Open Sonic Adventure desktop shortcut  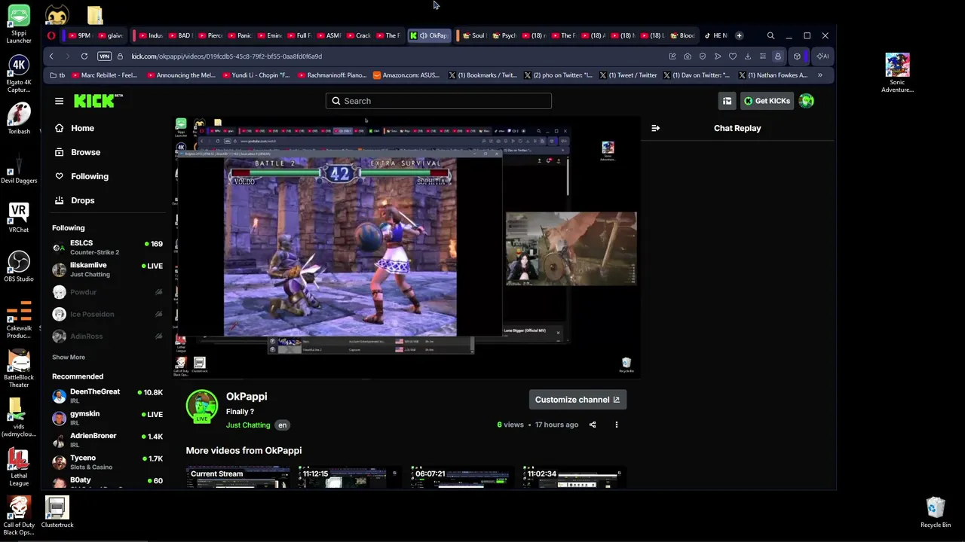(x=897, y=73)
